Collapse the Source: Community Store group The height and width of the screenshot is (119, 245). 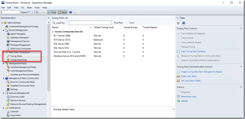(x=53, y=32)
